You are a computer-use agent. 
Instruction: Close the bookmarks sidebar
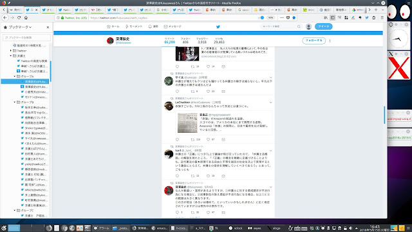48,27
